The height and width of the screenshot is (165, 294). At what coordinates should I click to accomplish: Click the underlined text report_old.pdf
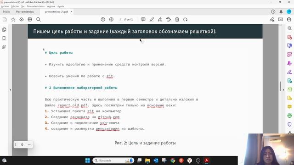(x=73, y=105)
